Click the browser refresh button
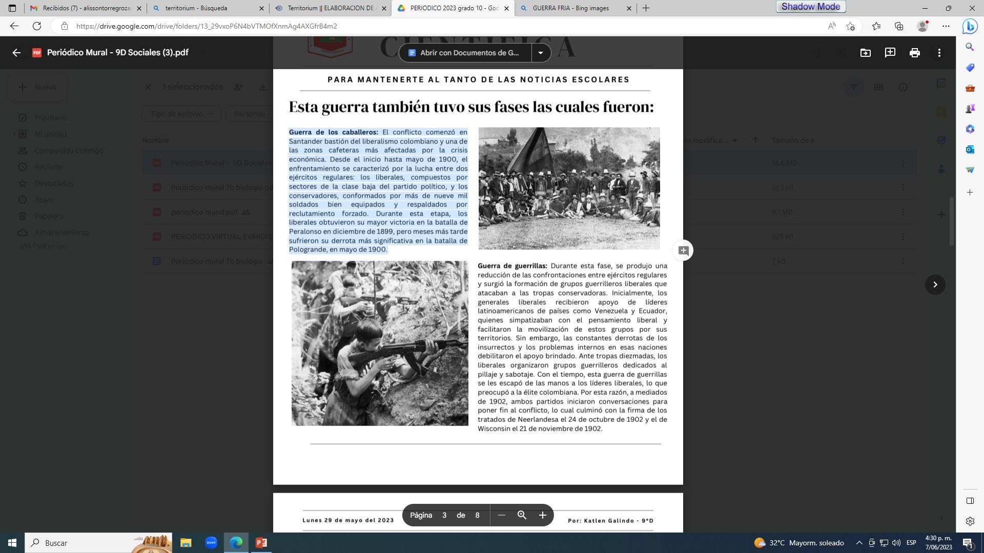The image size is (984, 553). click(37, 26)
